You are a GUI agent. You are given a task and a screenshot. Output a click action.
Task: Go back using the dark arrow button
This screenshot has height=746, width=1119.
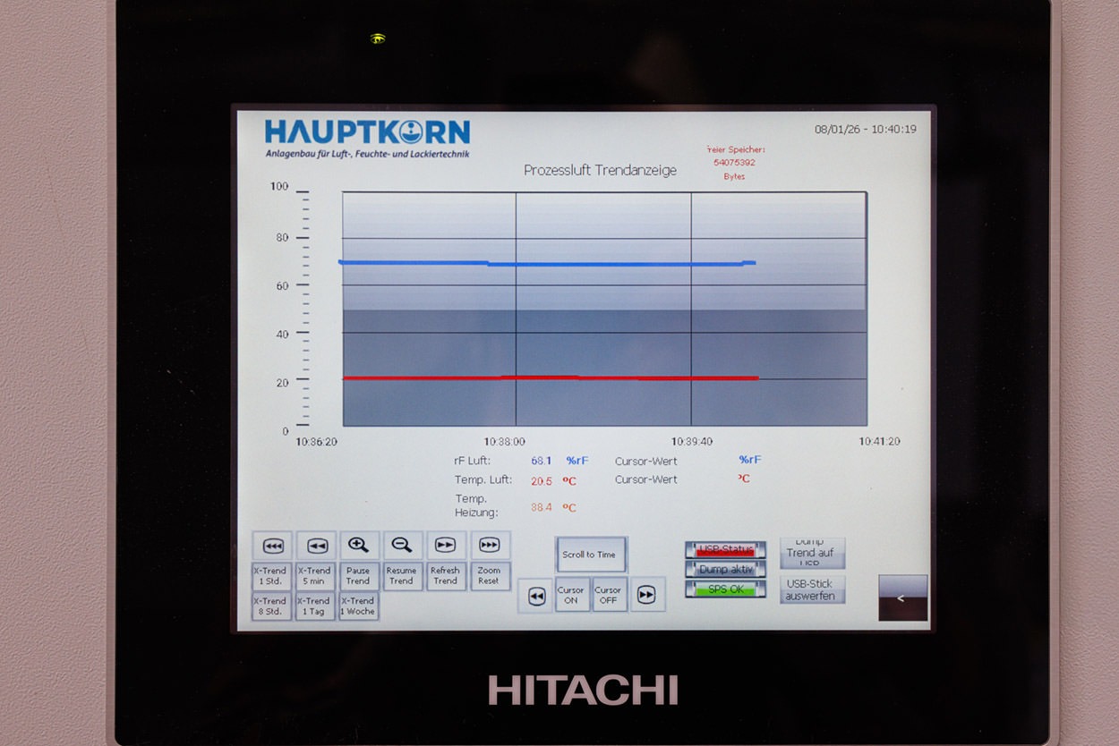tap(902, 598)
